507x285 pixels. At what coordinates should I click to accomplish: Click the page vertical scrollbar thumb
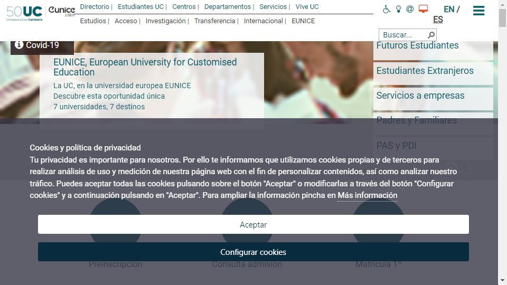point(502,18)
